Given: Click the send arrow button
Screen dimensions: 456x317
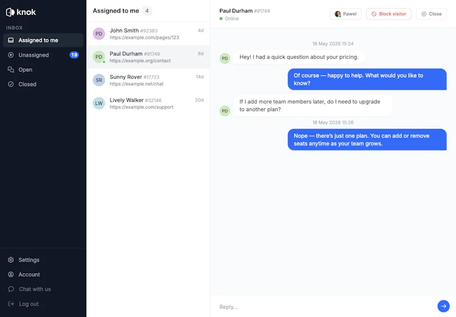Looking at the screenshot, I should coord(443,306).
